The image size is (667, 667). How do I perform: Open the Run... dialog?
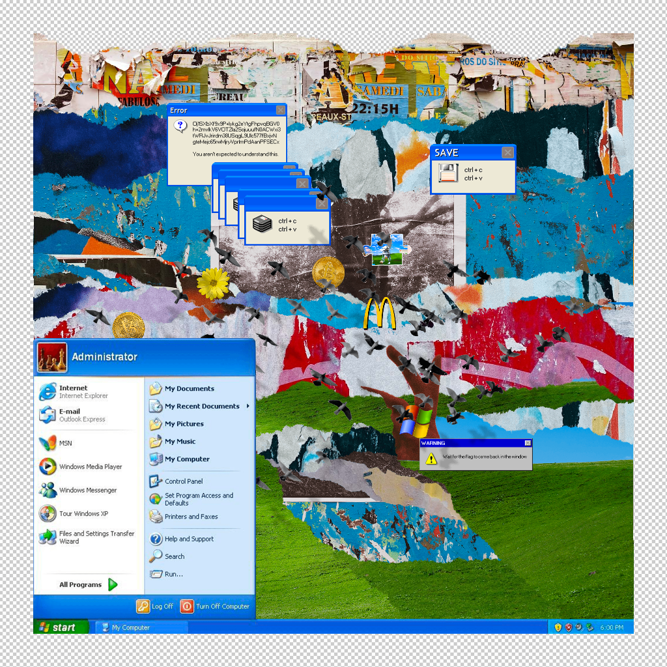point(166,574)
